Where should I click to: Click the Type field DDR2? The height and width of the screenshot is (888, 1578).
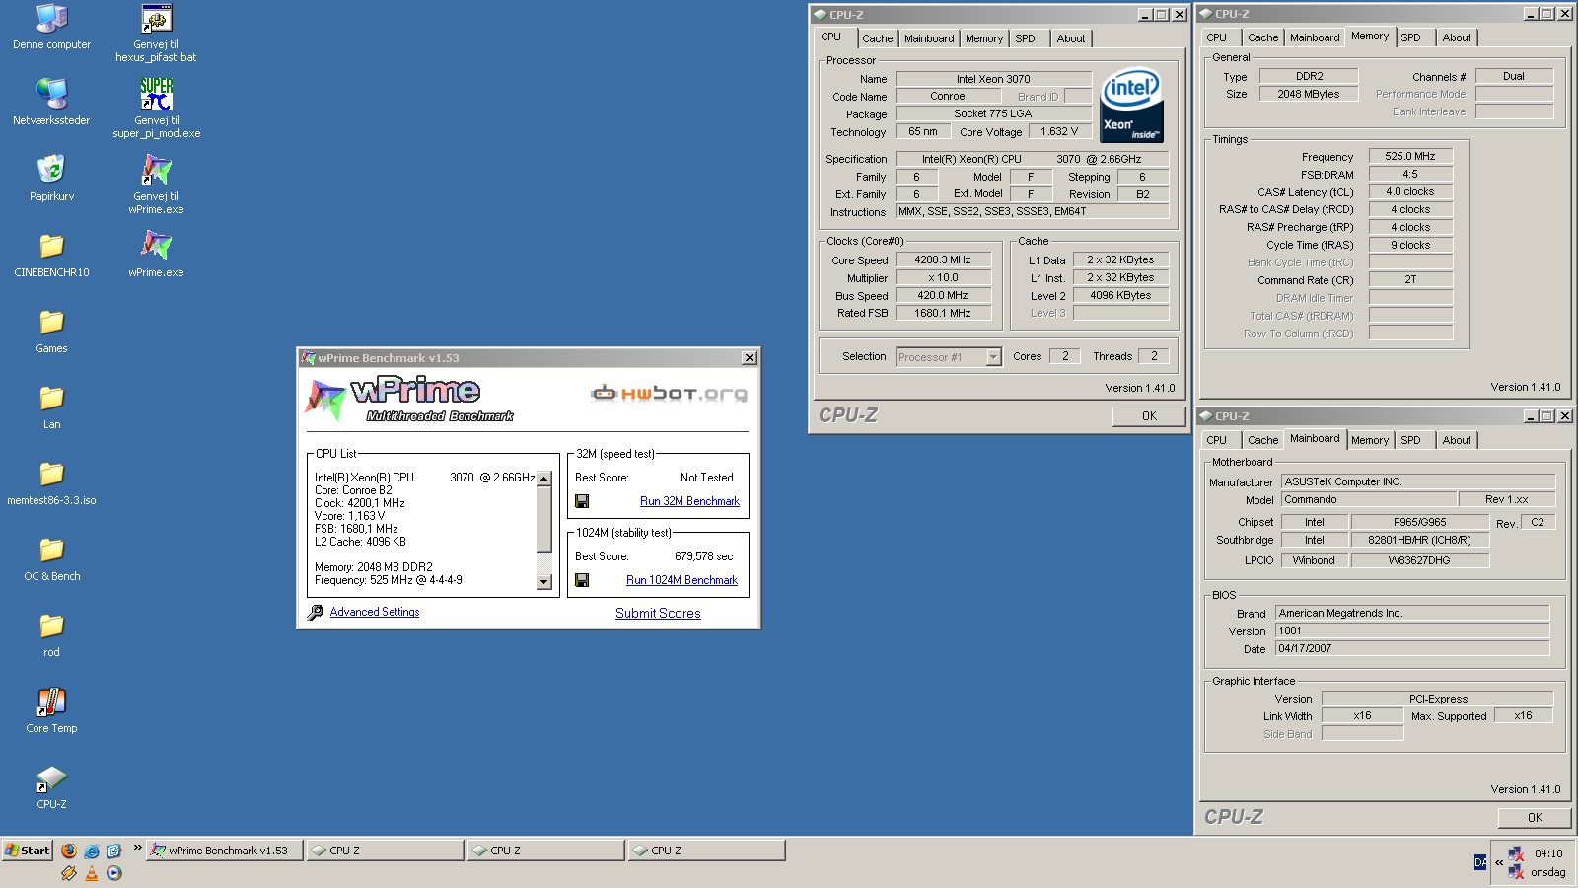click(x=1309, y=76)
